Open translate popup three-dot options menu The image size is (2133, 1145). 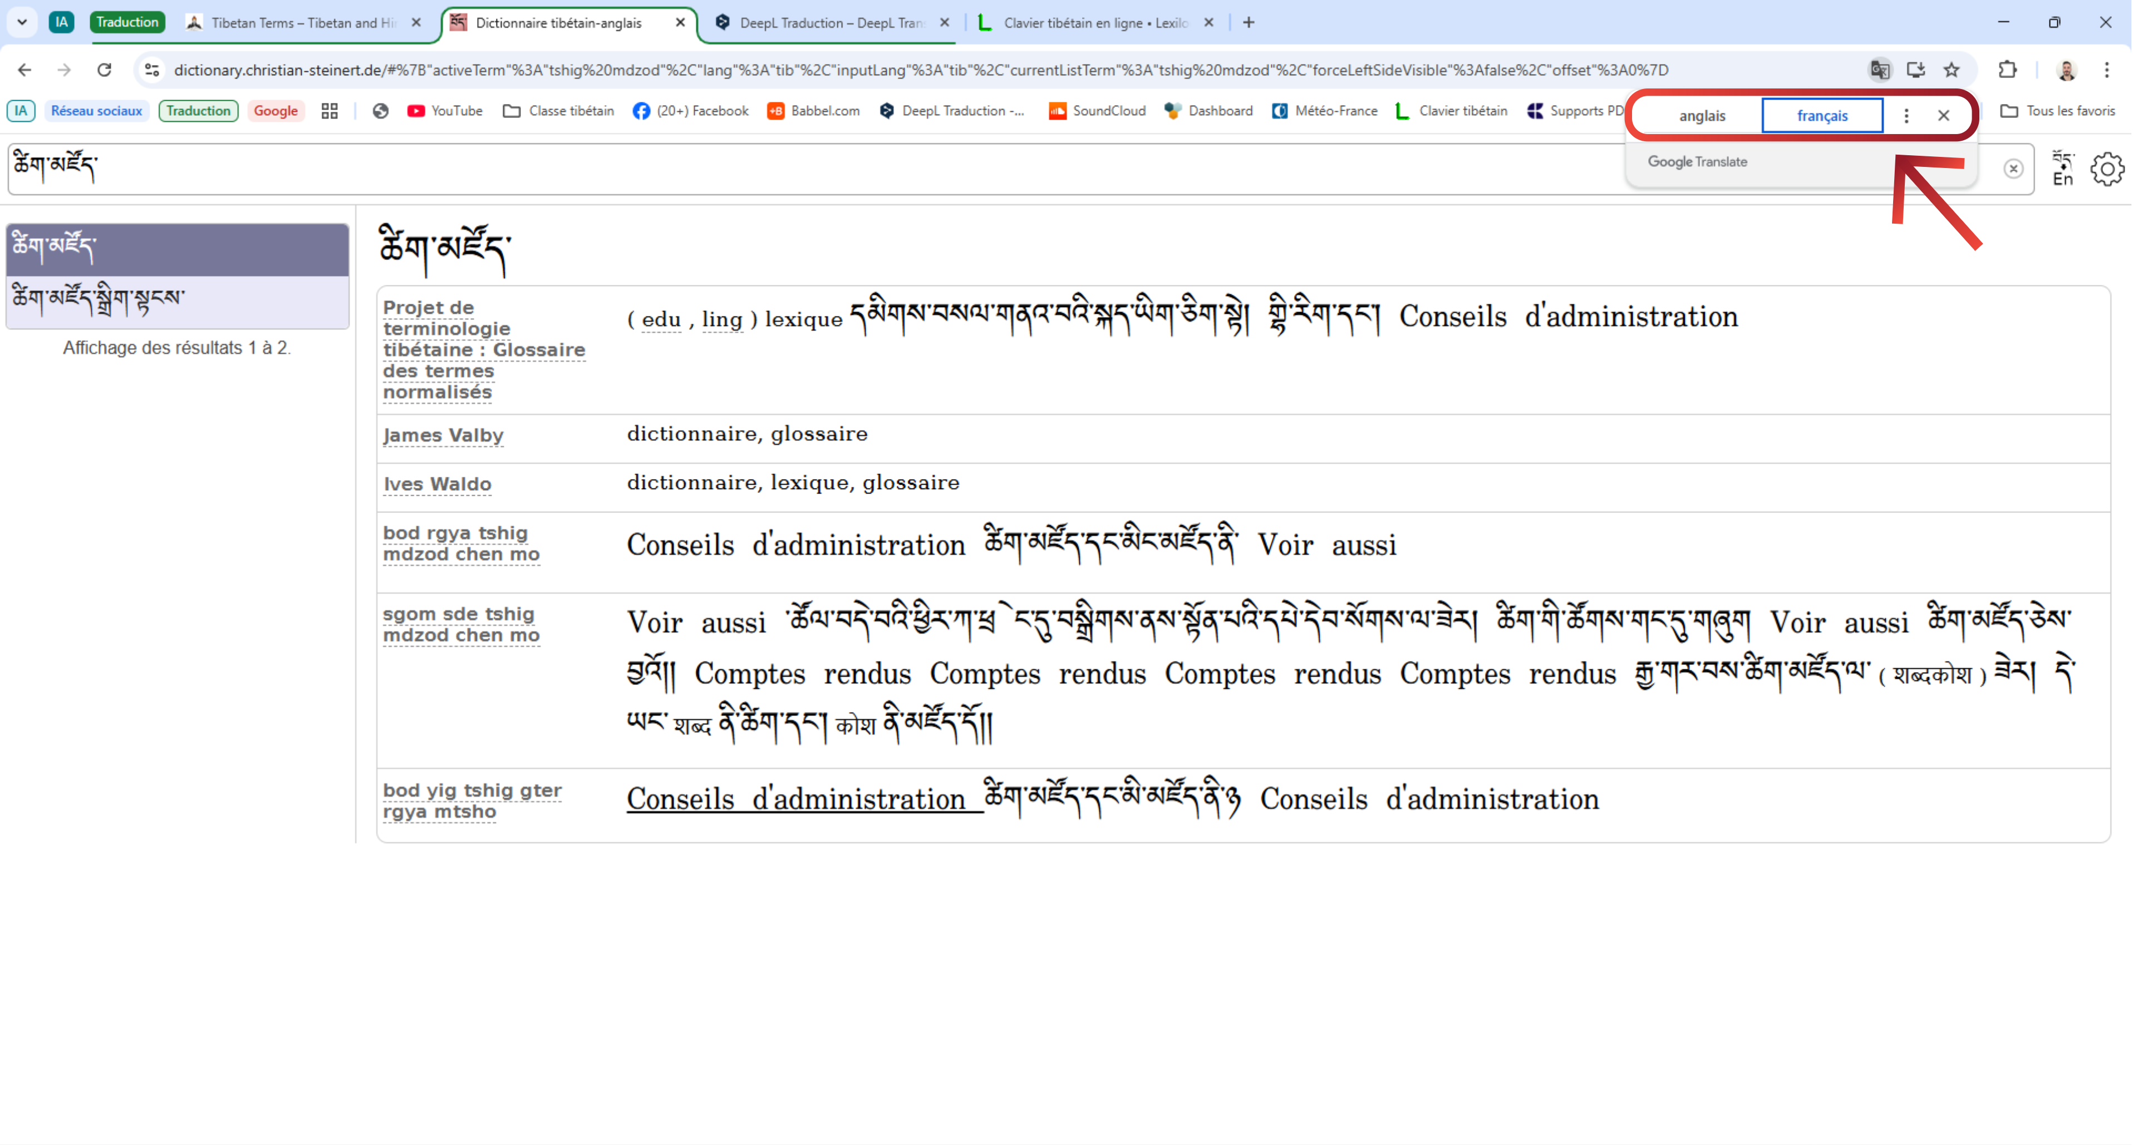[x=1906, y=116]
